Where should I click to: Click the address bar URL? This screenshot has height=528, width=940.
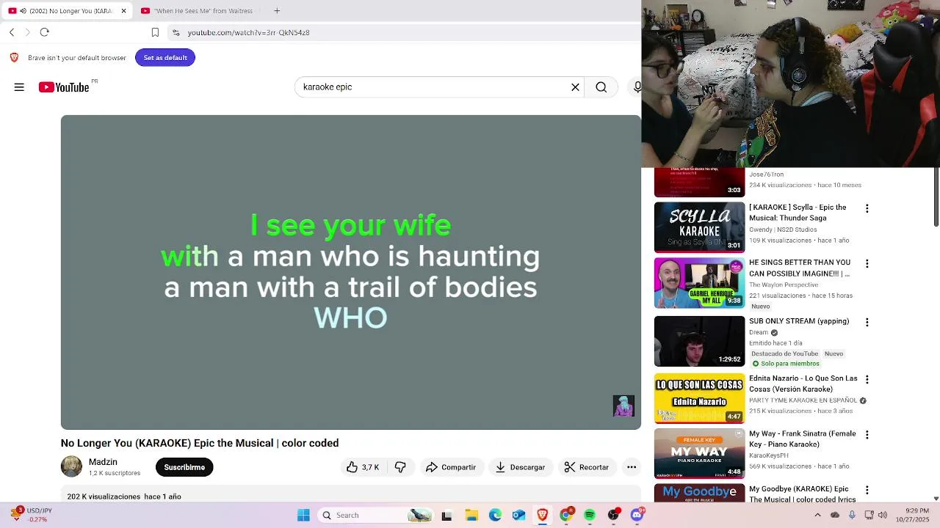248,32
